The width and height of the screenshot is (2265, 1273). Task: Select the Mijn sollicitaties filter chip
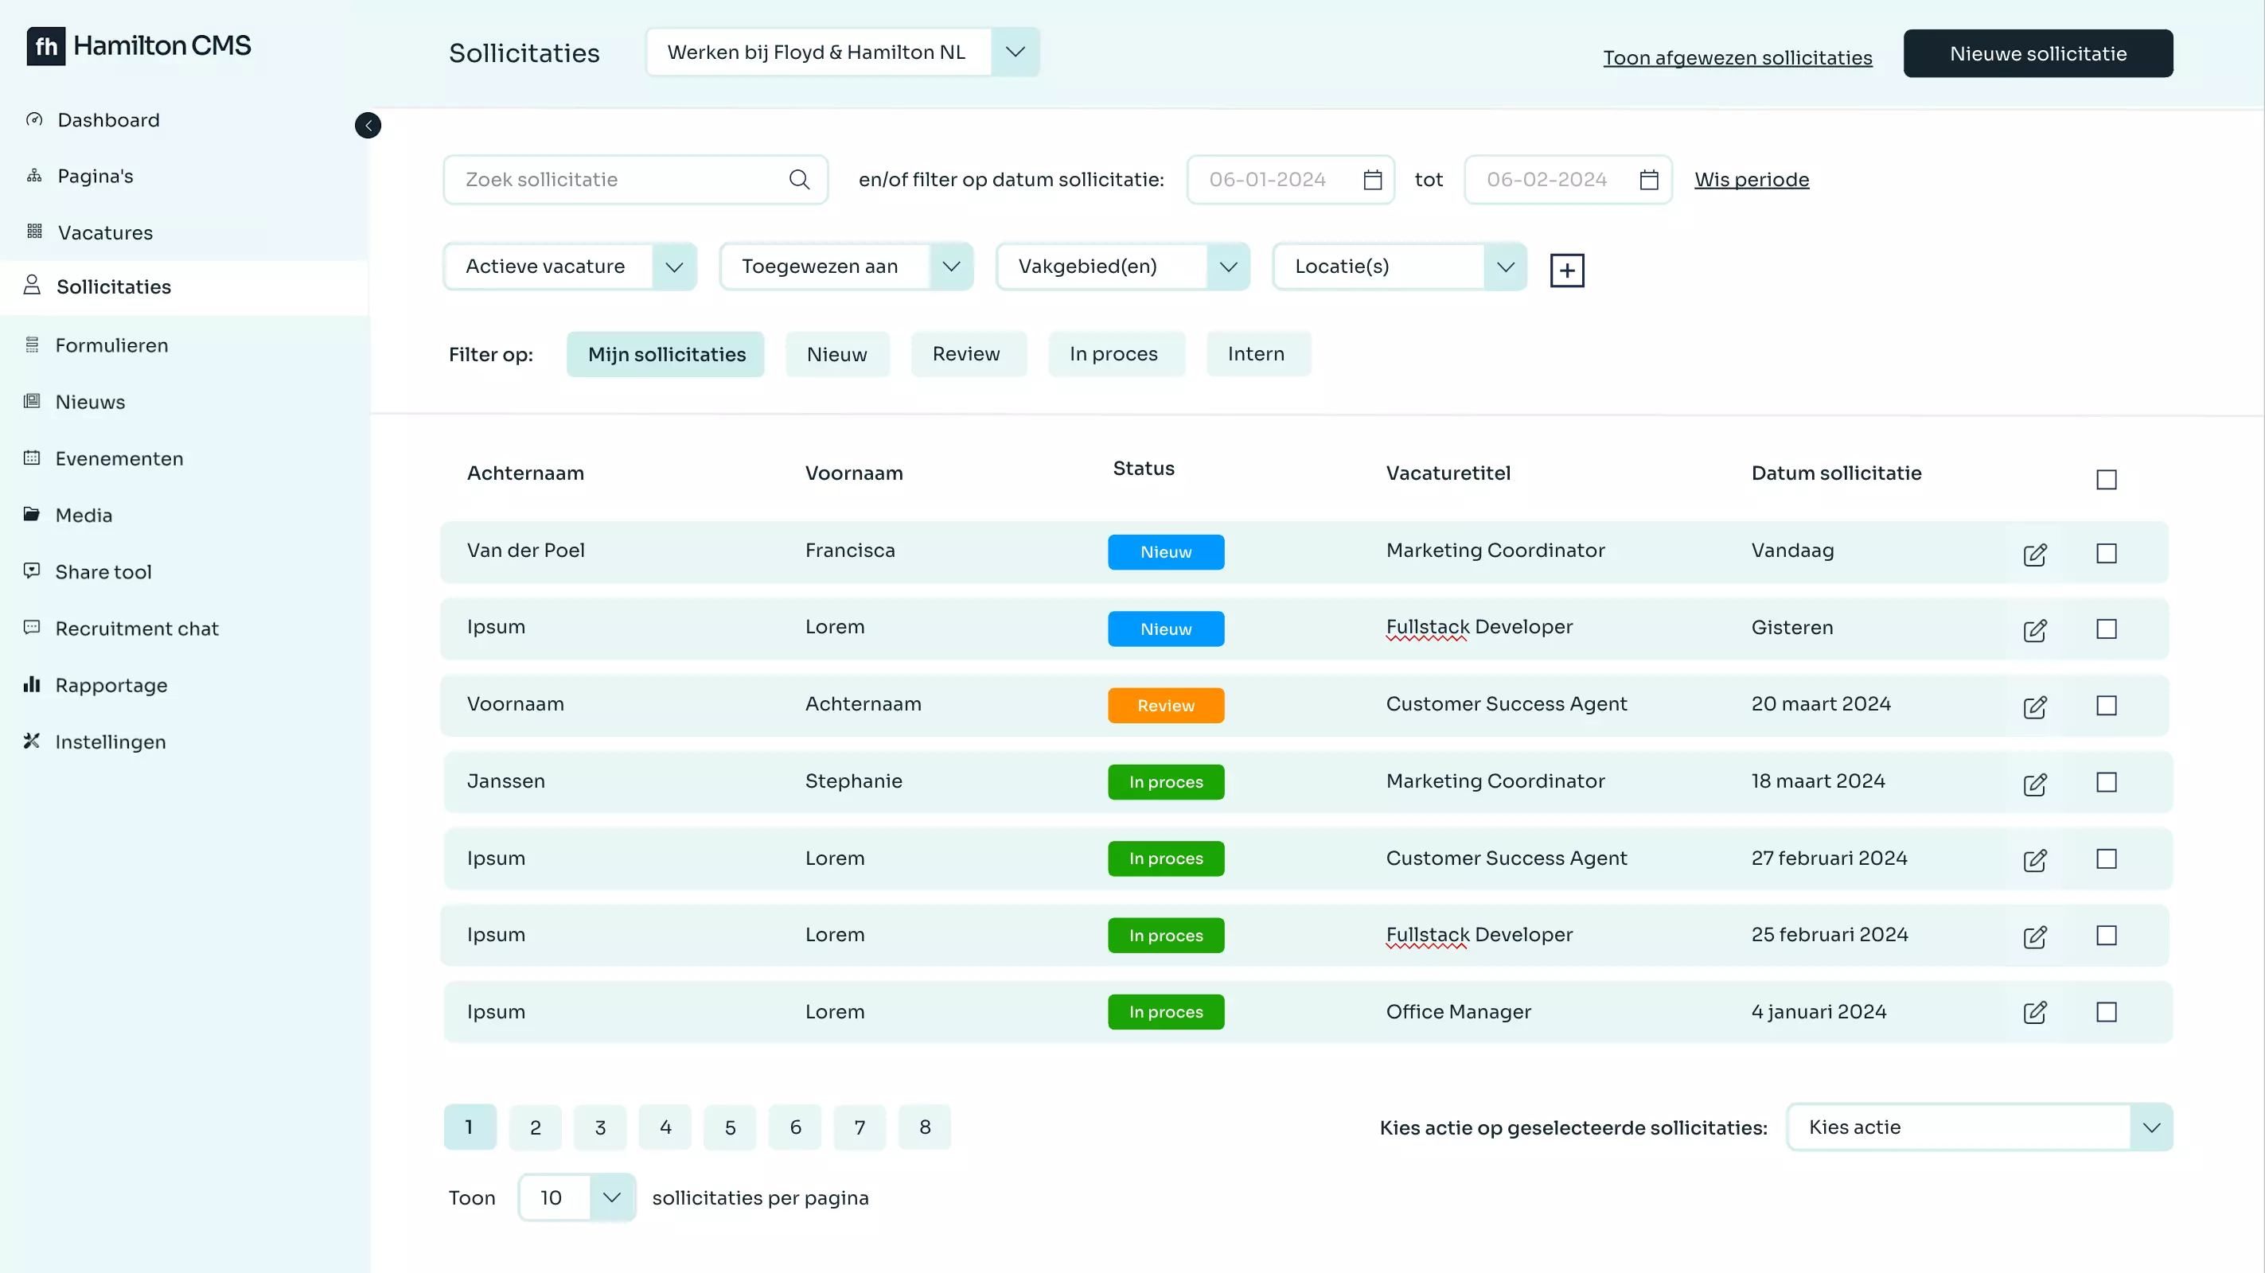[665, 354]
